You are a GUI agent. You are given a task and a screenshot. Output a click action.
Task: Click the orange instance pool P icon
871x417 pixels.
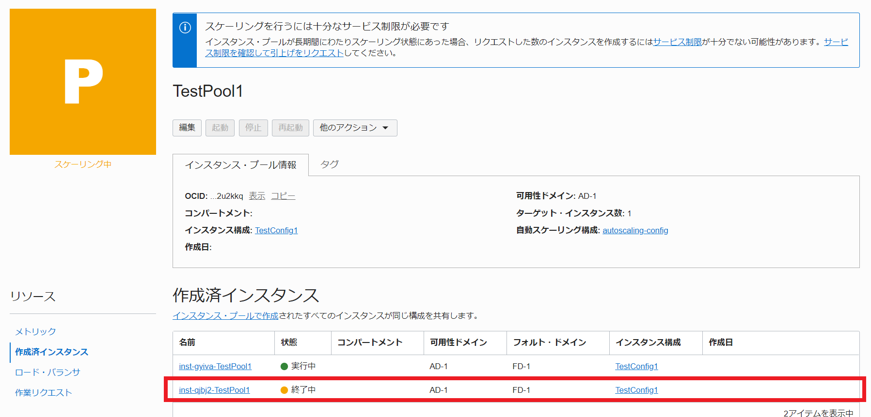click(83, 82)
